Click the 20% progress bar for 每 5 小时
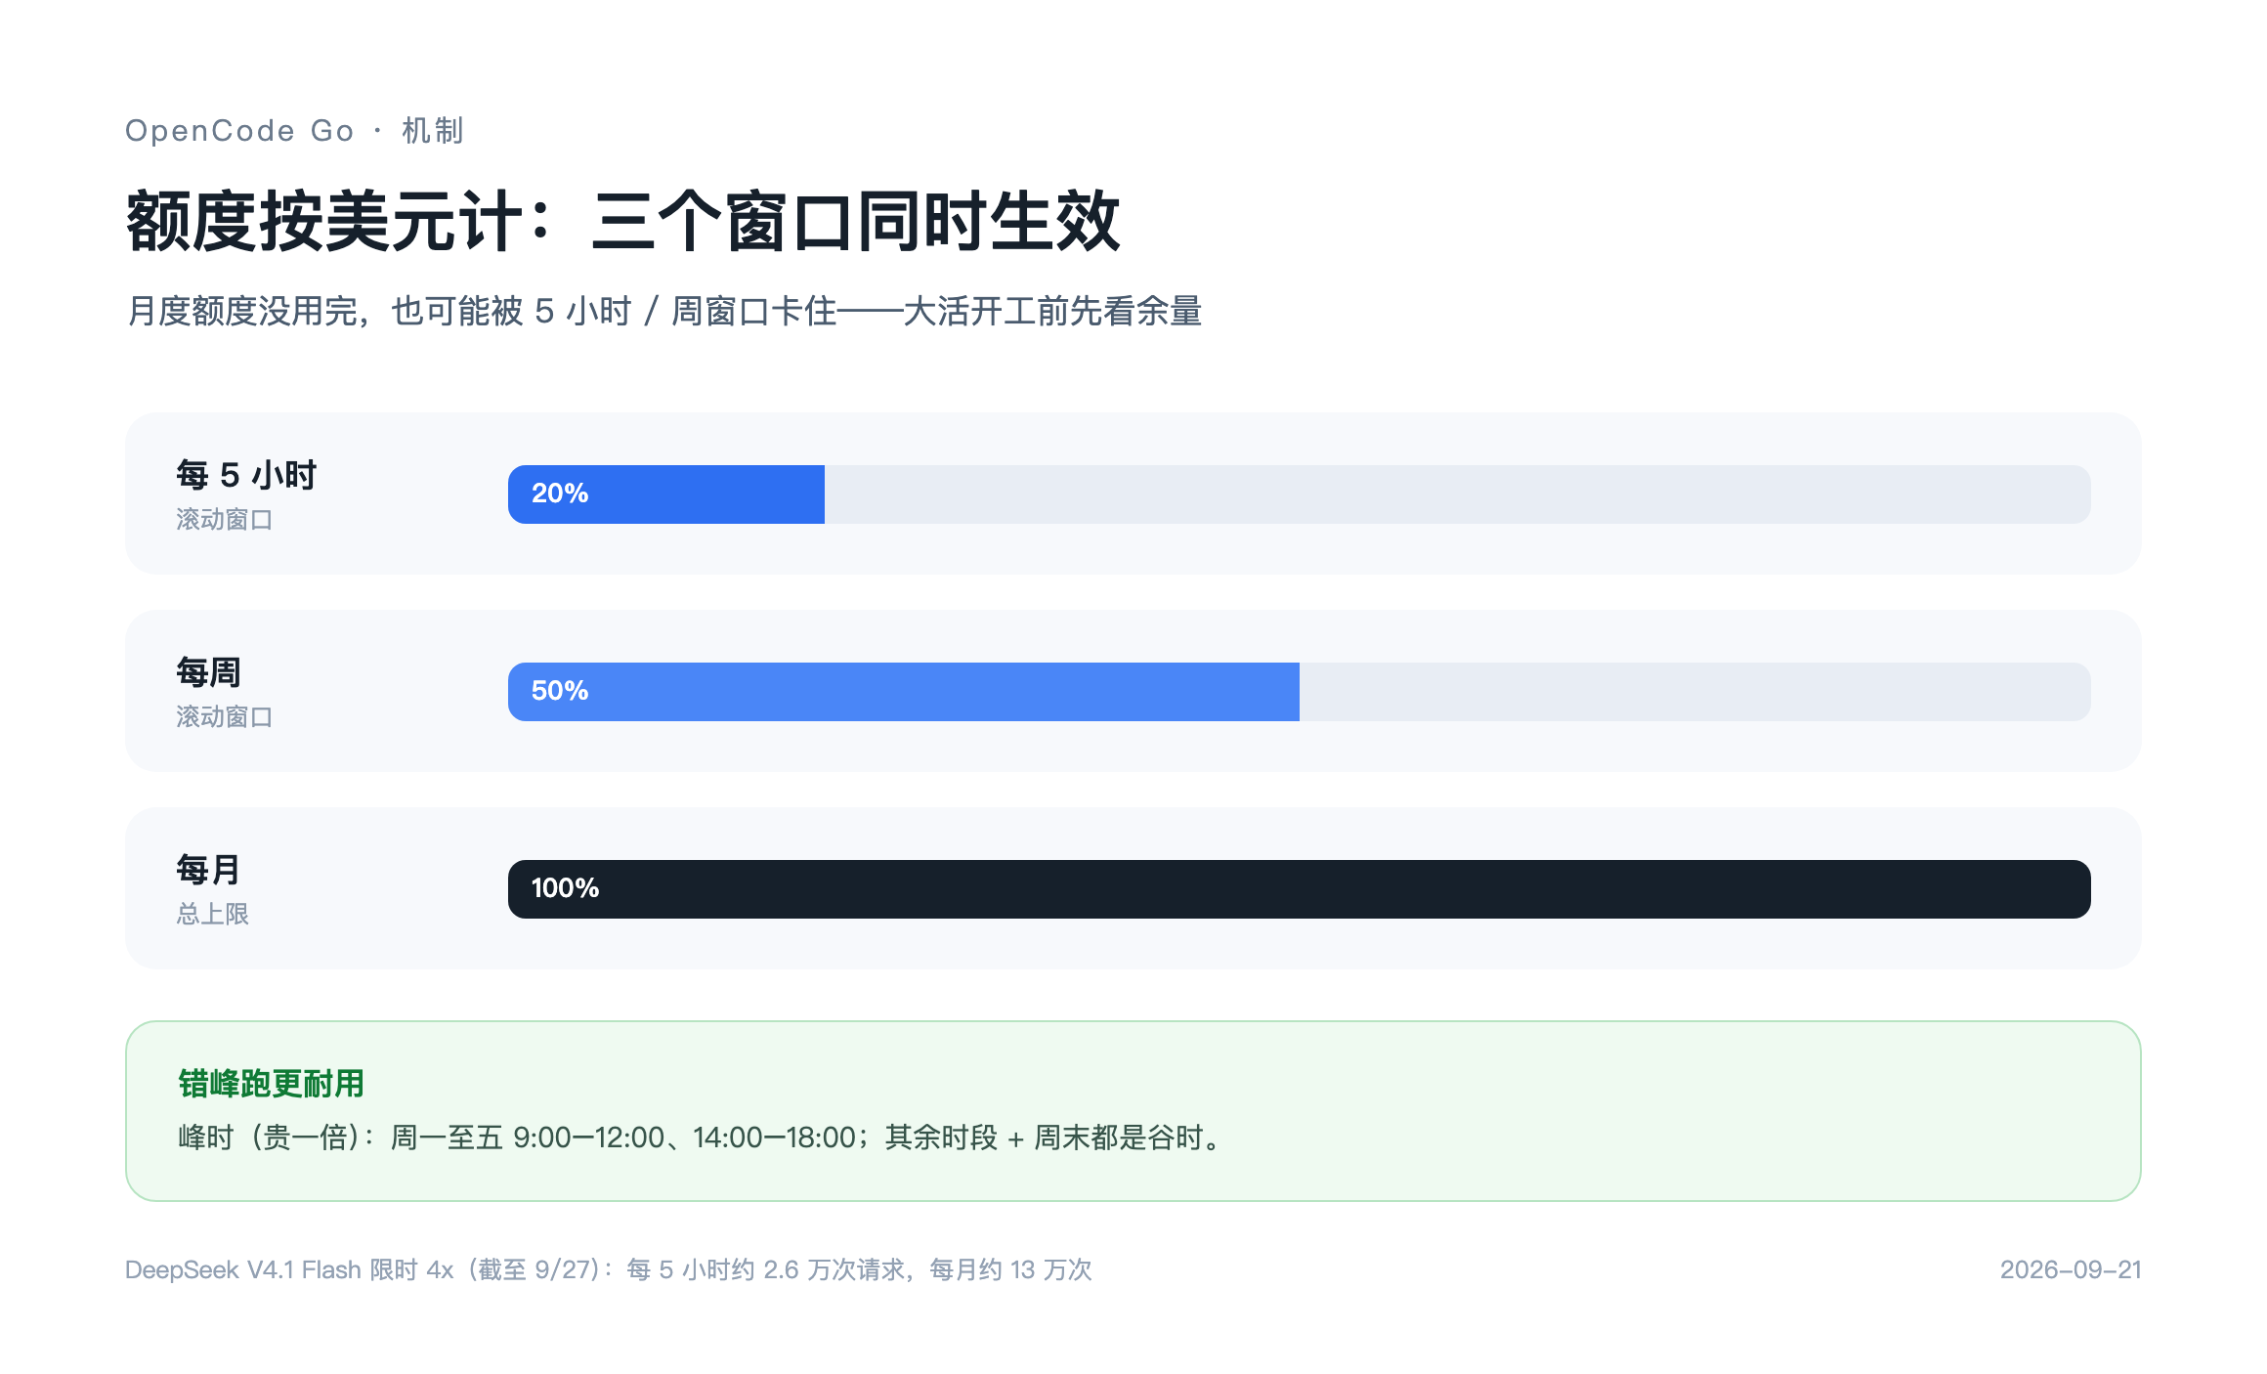Viewport: 2267px width, 1374px height. (x=1299, y=494)
